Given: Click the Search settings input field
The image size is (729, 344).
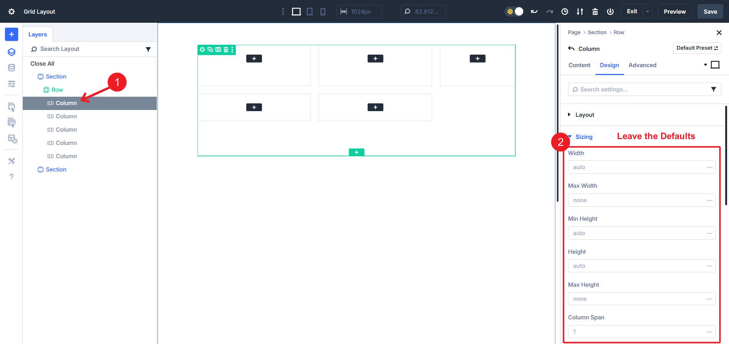Looking at the screenshot, I should coord(638,89).
